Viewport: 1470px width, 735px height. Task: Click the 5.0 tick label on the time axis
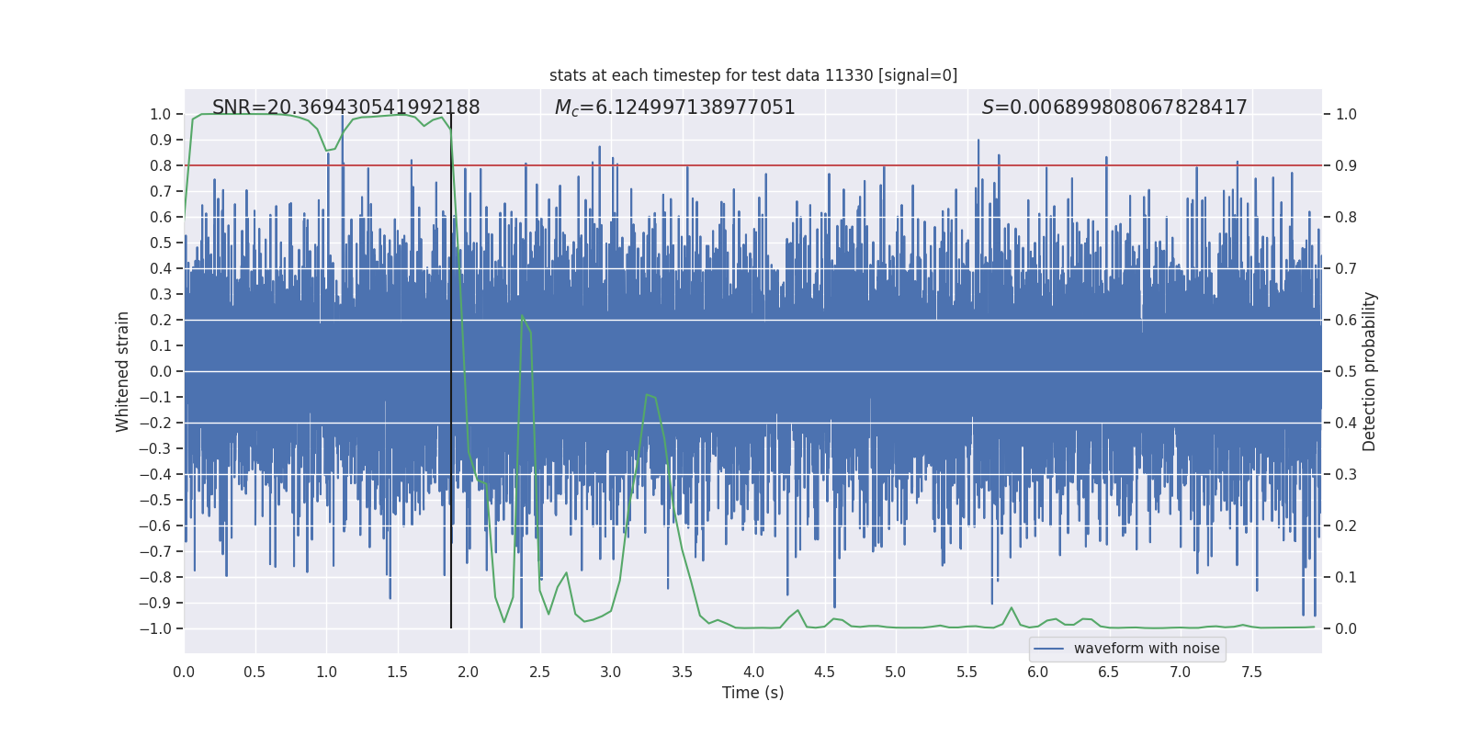[x=896, y=673]
